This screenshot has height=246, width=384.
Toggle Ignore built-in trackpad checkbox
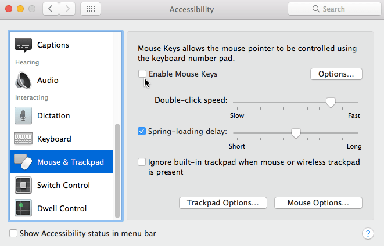(x=142, y=162)
